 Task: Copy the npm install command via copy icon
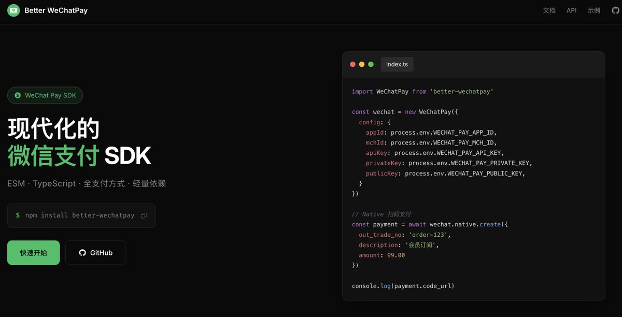click(144, 215)
